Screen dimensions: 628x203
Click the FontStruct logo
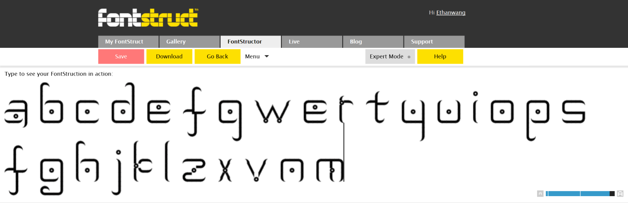coord(148,18)
